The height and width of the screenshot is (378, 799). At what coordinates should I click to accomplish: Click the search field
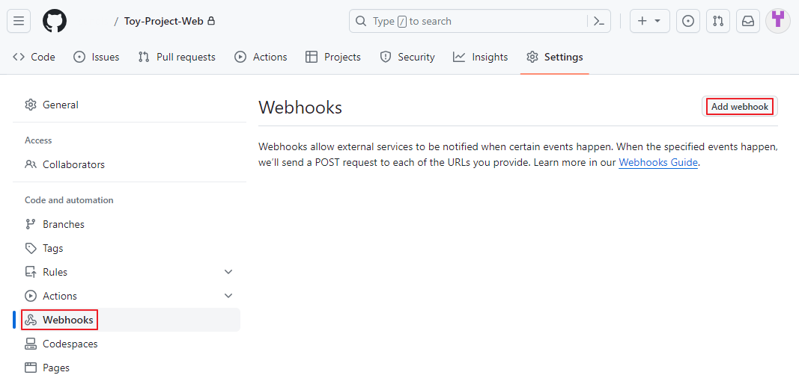[479, 22]
